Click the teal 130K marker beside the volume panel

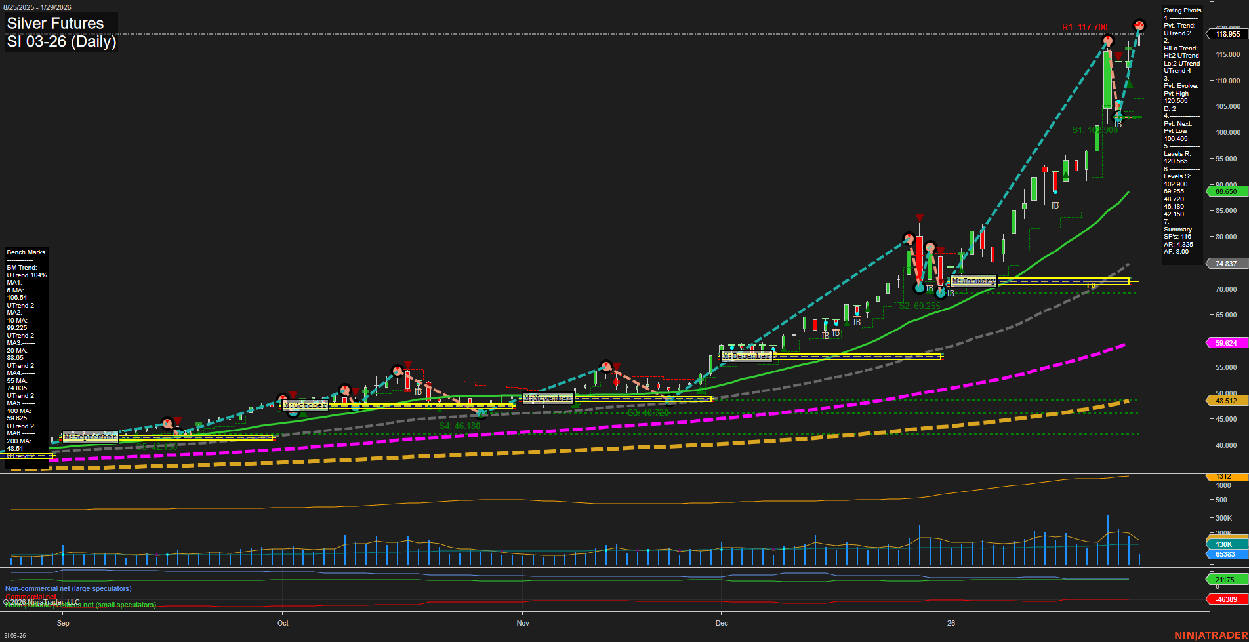1225,544
